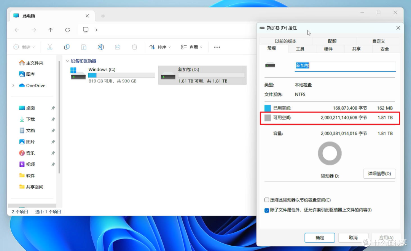Image resolution: width=411 pixels, height=251 pixels.
Task: Click the pin icon next to 音乐
Action: [x=53, y=153]
